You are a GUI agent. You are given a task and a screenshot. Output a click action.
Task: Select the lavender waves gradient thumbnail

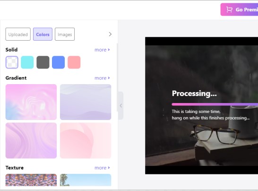[x=86, y=102]
